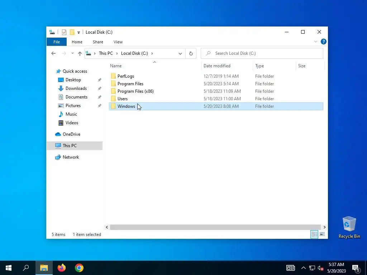Click the PerfLogs folder name
This screenshot has height=275, width=367.
126,76
